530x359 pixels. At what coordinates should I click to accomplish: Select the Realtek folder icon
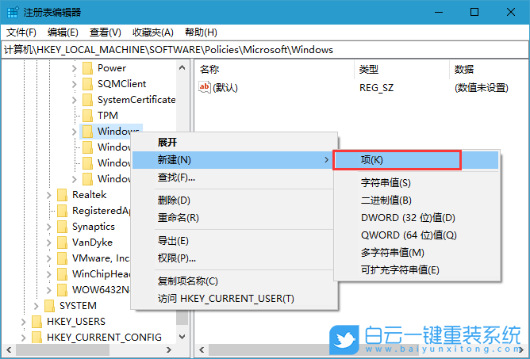click(62, 195)
